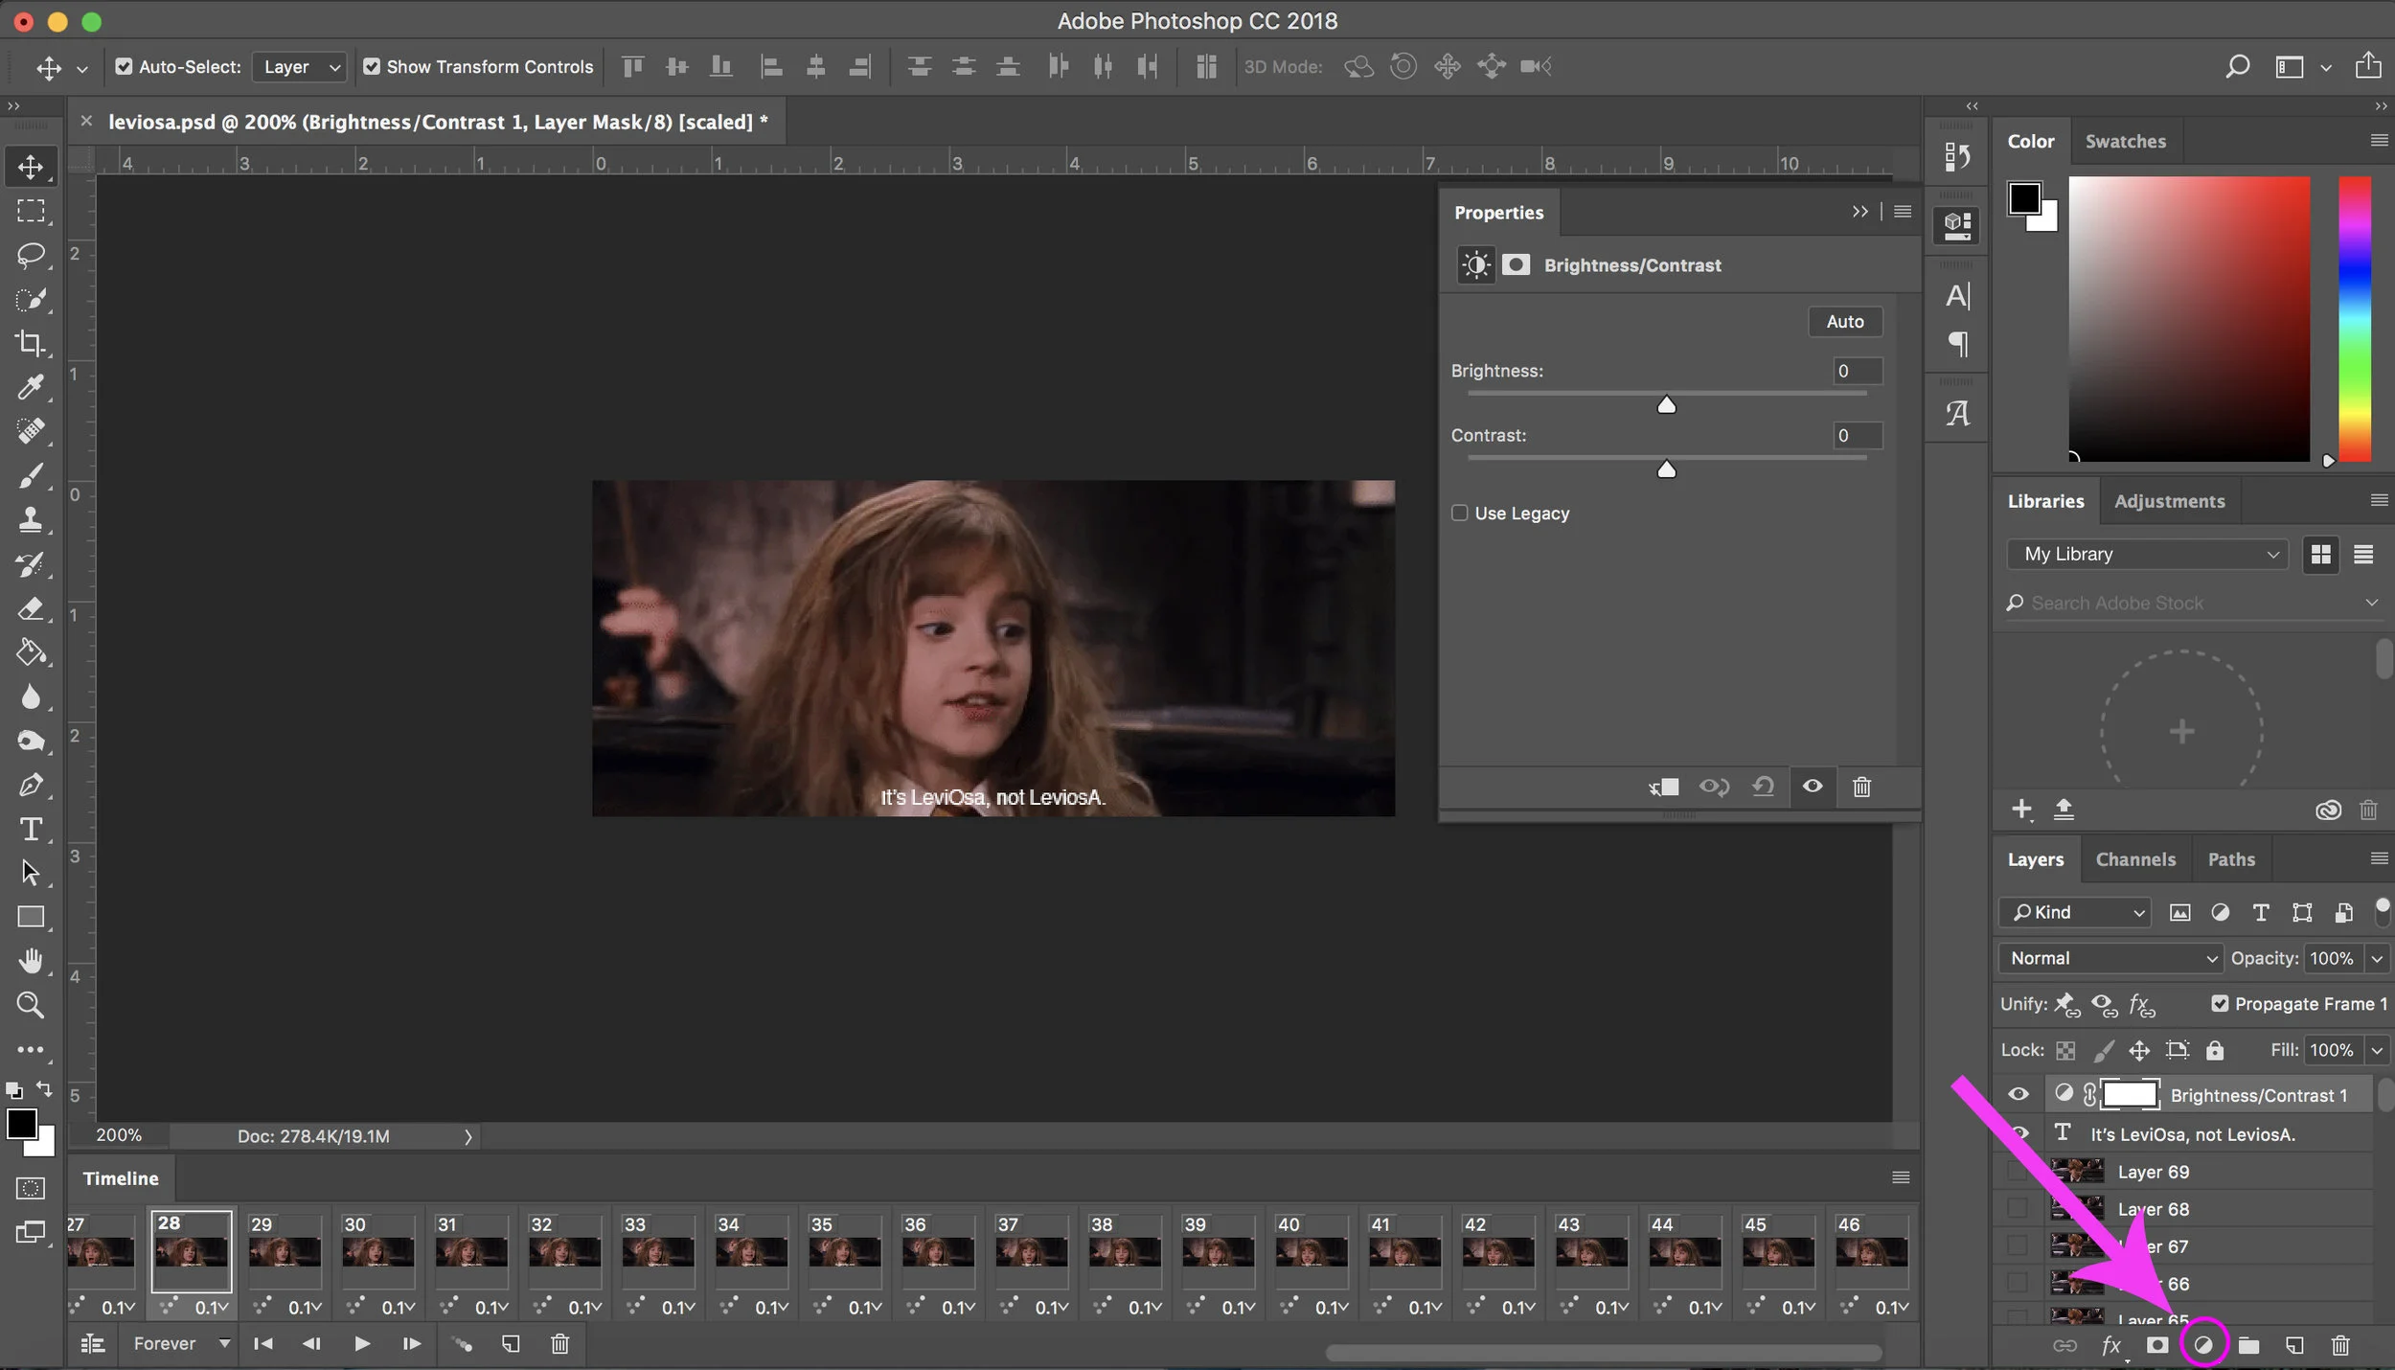The height and width of the screenshot is (1370, 2395).
Task: Toggle adjustment visibility eye in Properties panel
Action: tap(1813, 787)
